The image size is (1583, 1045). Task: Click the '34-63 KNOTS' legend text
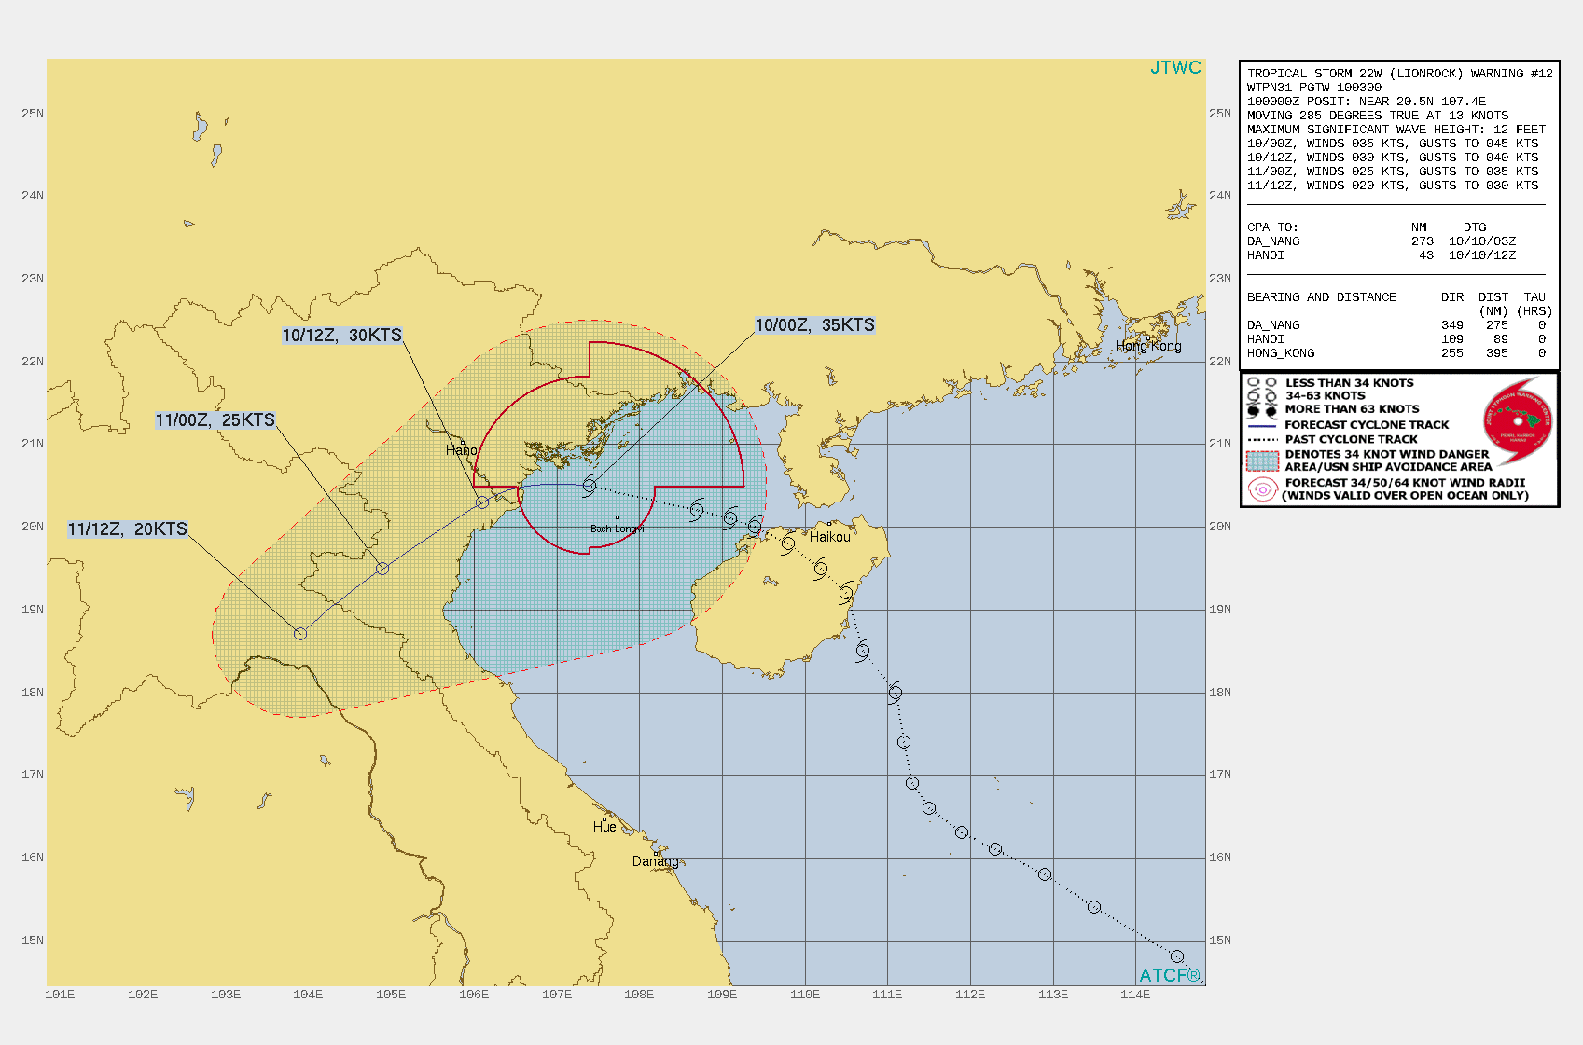(1325, 396)
